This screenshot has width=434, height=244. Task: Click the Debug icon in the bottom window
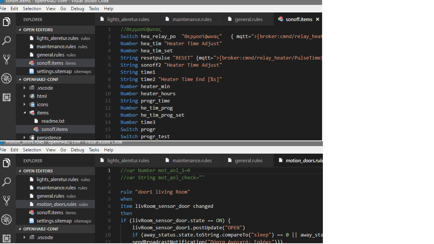tap(6, 219)
